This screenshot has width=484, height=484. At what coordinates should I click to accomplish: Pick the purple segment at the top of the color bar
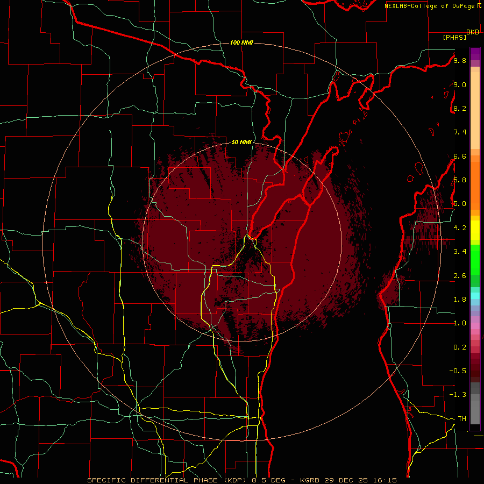475,54
